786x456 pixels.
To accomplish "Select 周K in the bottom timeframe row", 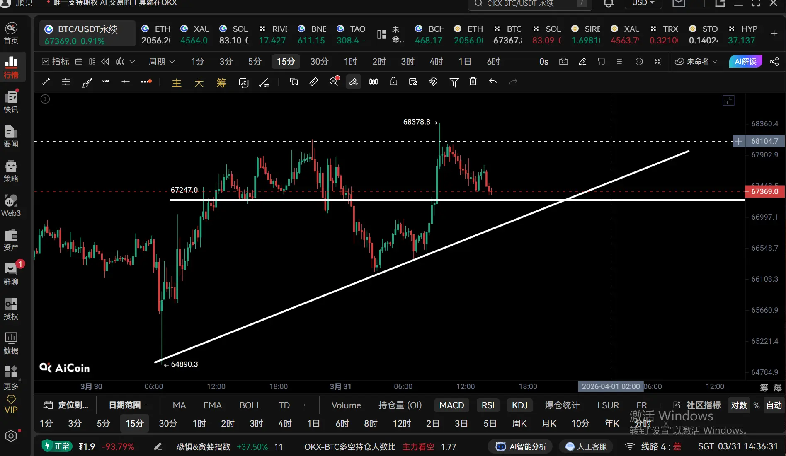I will point(519,423).
